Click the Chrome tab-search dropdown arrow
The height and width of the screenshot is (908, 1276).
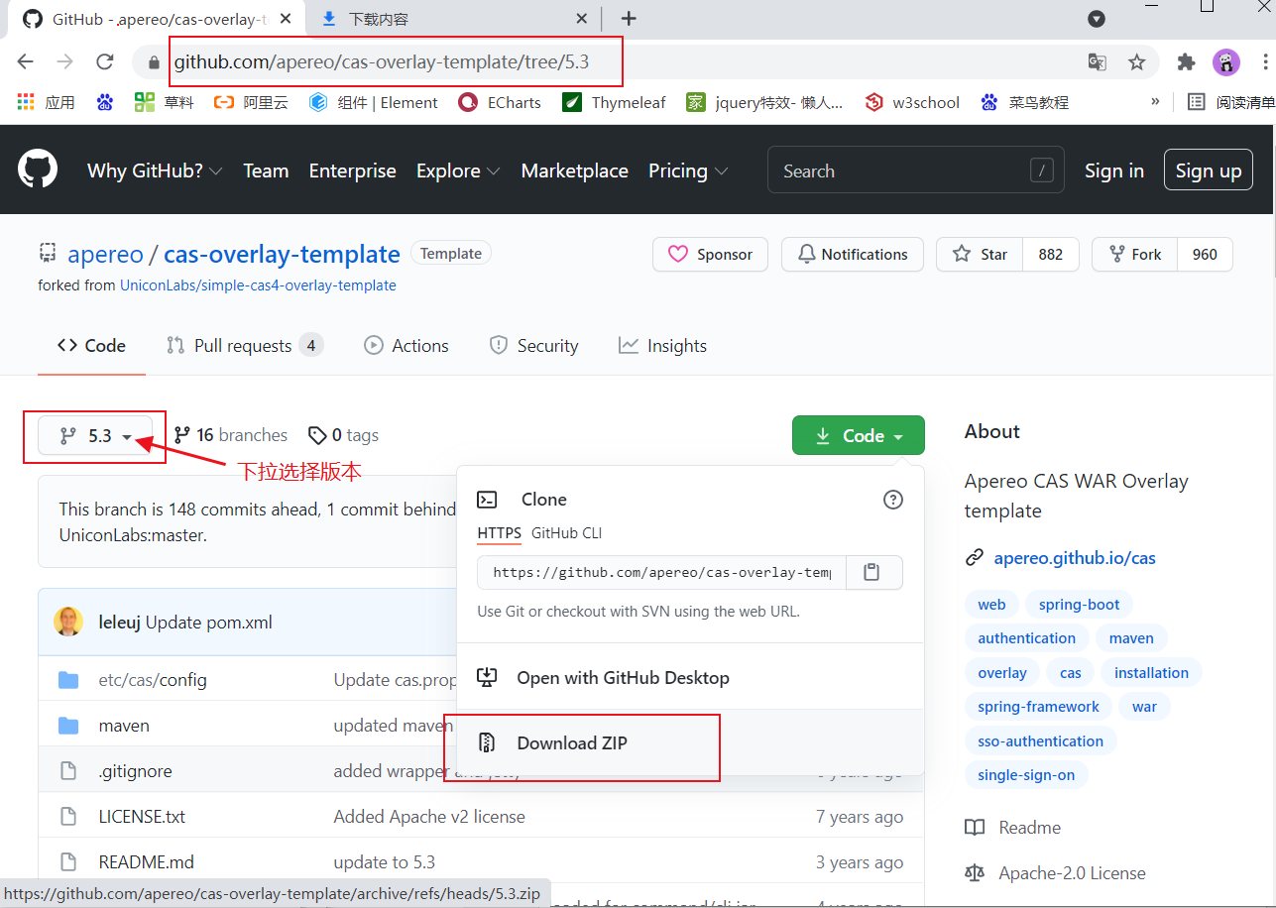click(x=1097, y=19)
